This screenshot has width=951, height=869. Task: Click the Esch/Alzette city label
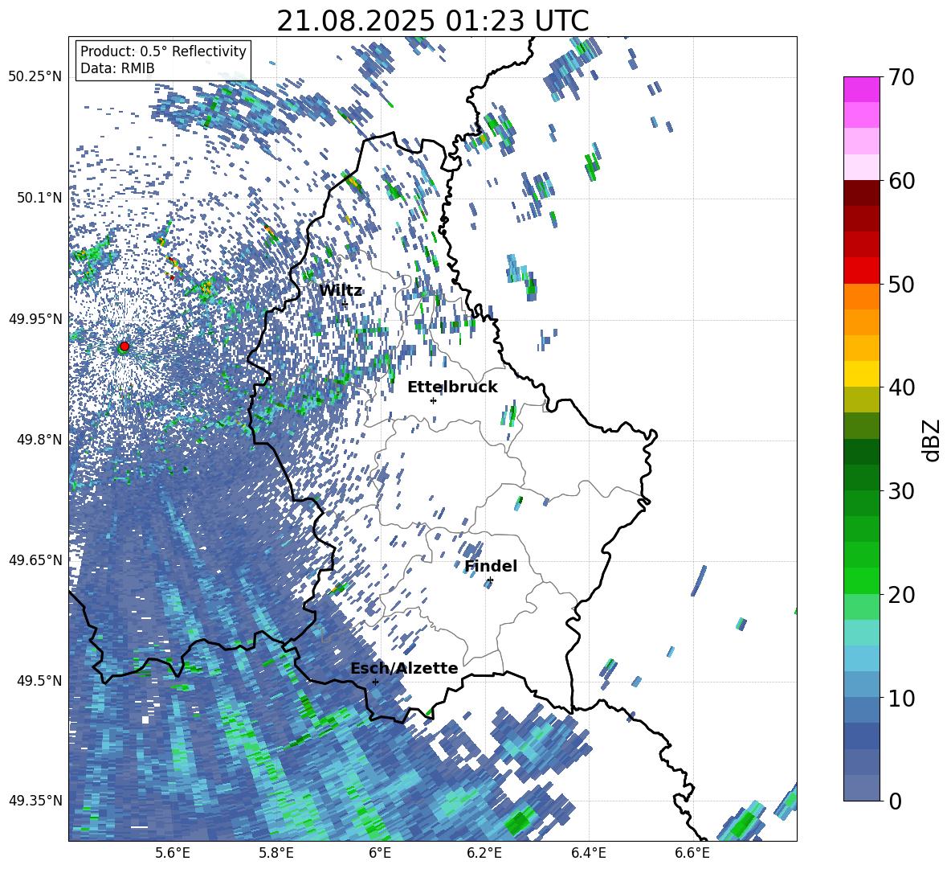click(x=404, y=668)
